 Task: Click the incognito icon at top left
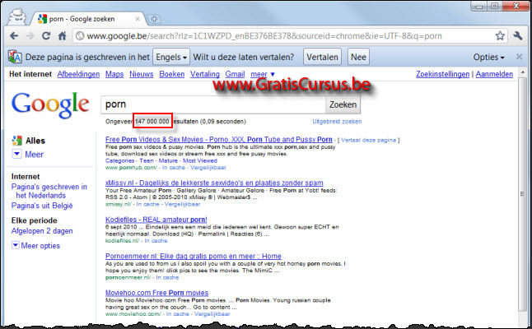coord(17,16)
